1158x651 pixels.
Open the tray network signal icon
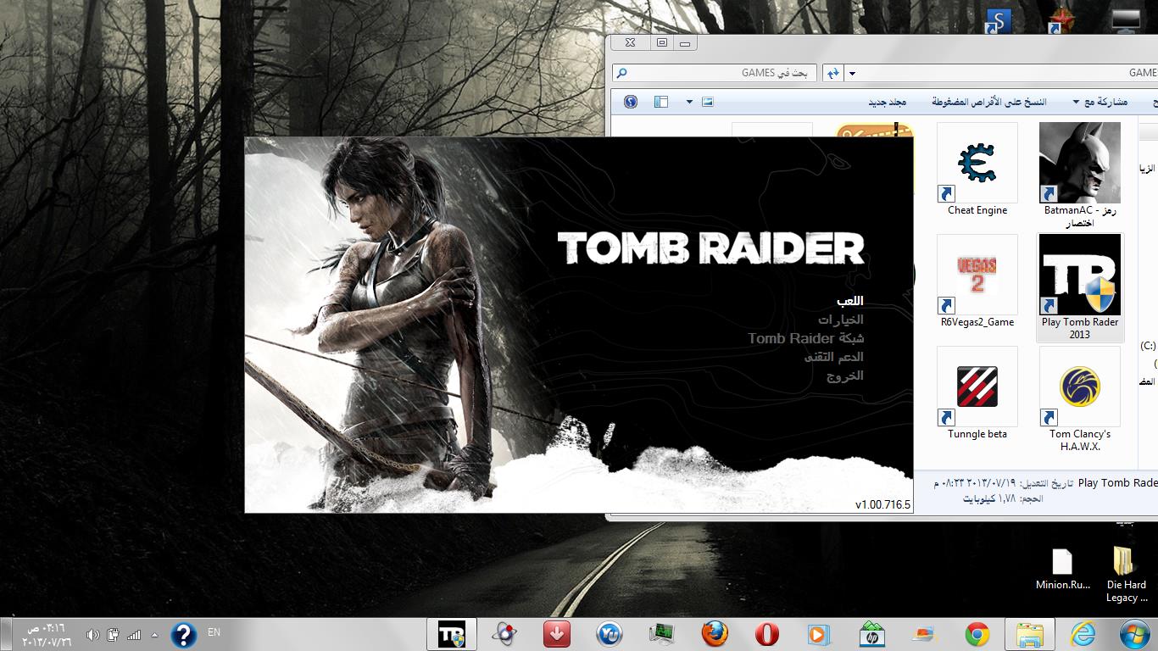(x=134, y=635)
